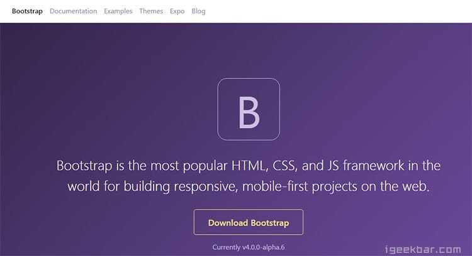Open the Expo nav link

click(177, 11)
